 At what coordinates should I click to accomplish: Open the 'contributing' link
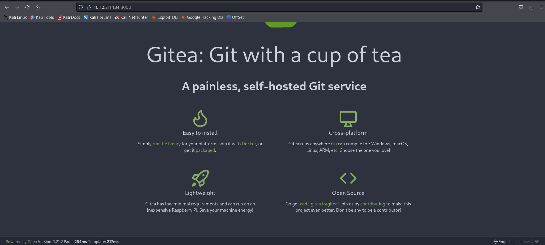tap(372, 204)
